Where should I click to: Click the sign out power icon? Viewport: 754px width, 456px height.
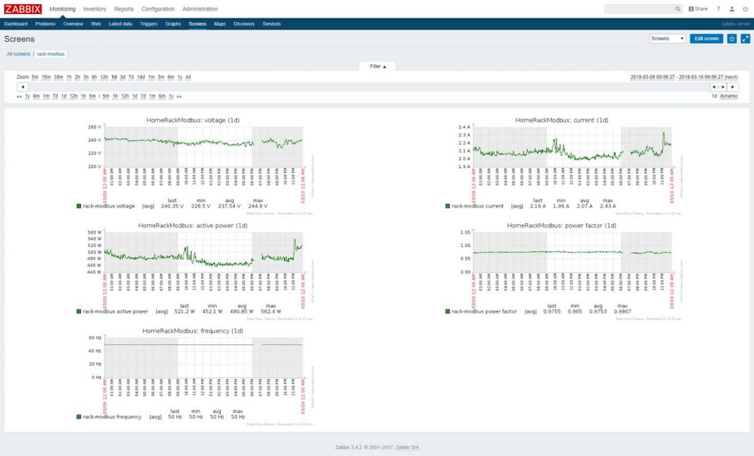pyautogui.click(x=746, y=9)
